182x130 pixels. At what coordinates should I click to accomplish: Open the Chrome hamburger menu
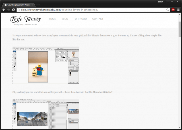pyautogui.click(x=178, y=10)
